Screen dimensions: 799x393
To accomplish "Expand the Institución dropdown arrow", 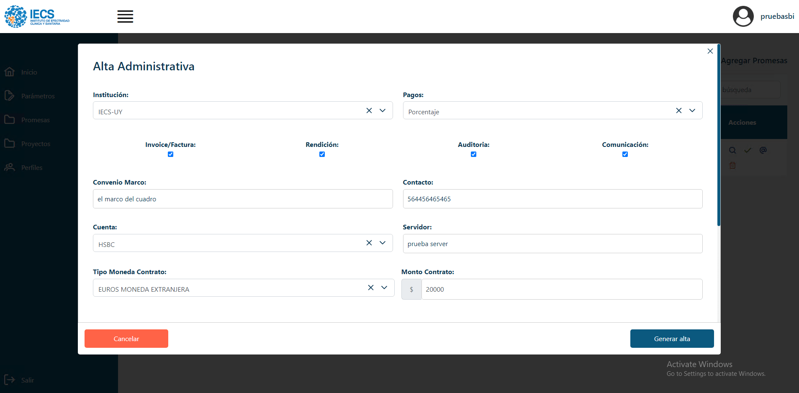I will [x=383, y=110].
